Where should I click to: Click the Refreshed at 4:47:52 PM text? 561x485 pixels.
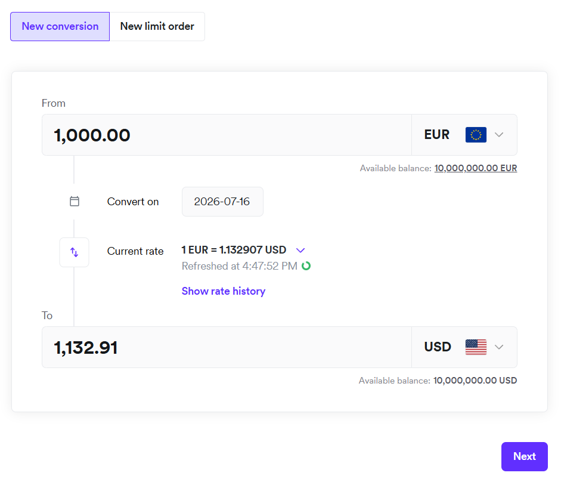pos(240,266)
